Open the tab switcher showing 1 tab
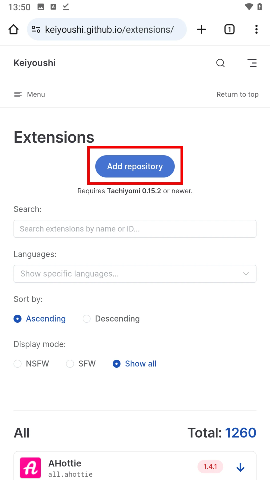 229,29
